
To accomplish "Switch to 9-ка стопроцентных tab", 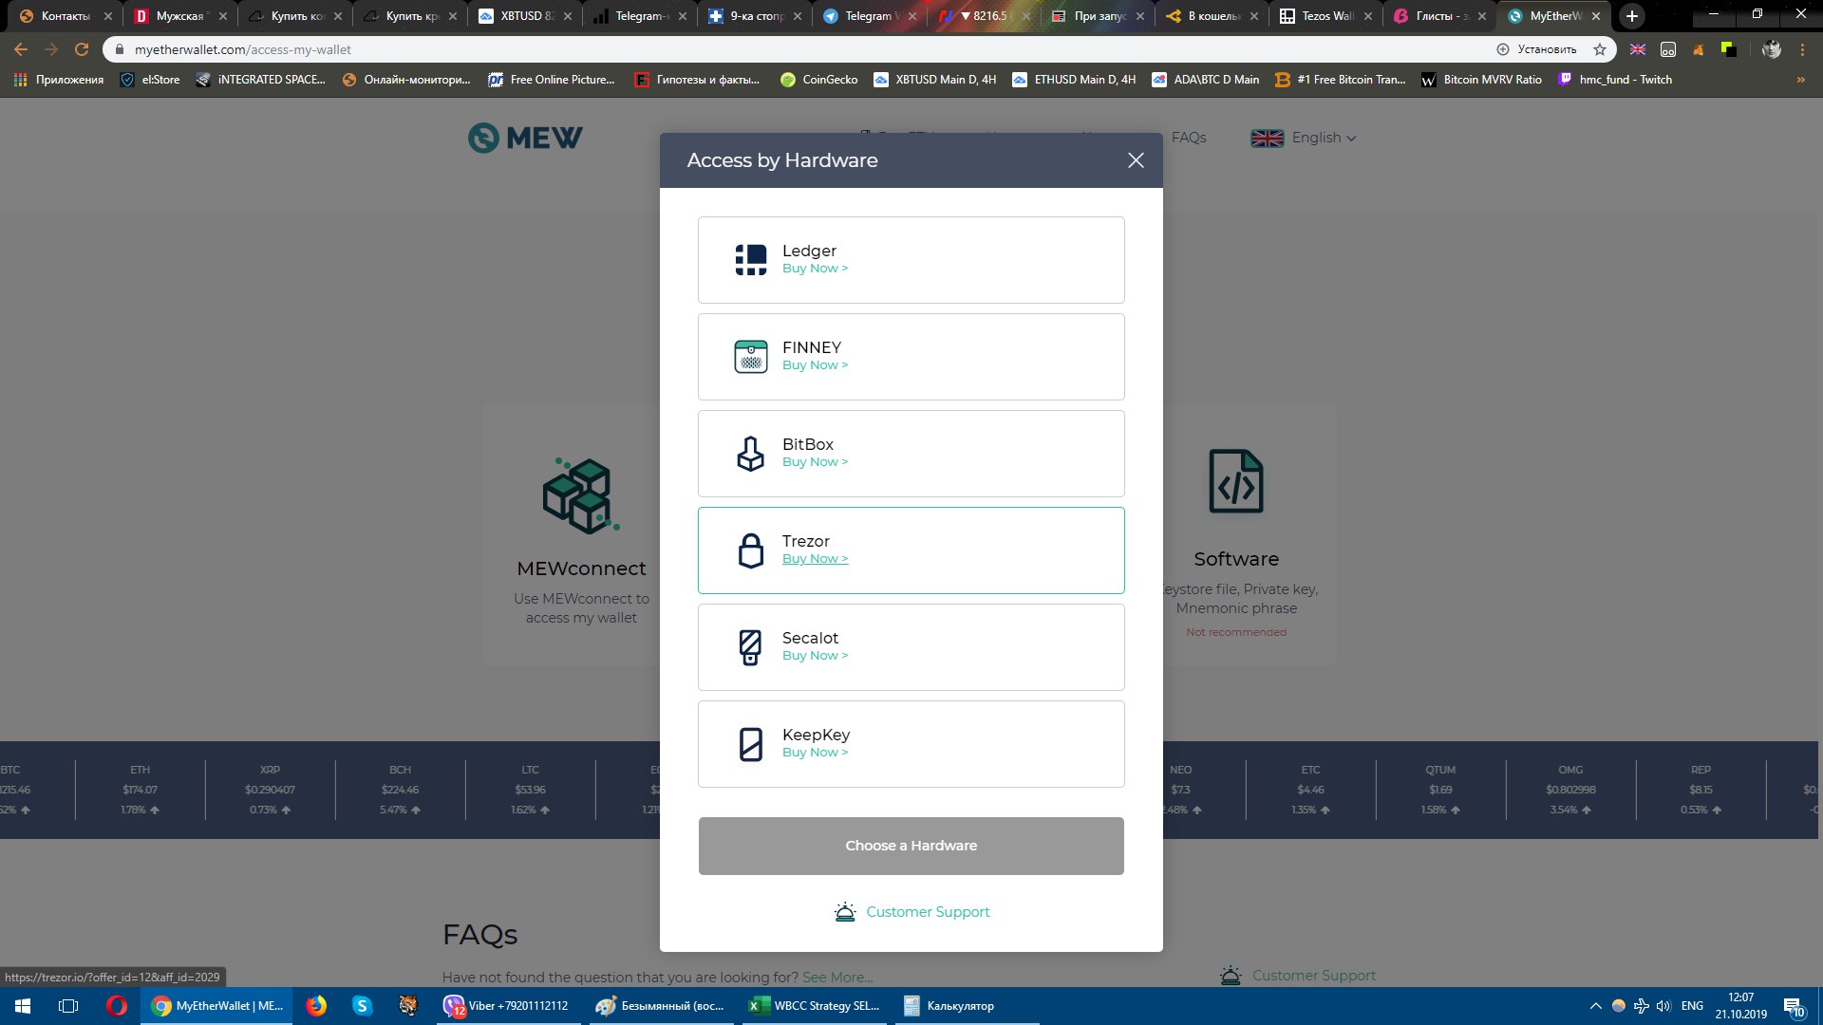I will coord(755,16).
